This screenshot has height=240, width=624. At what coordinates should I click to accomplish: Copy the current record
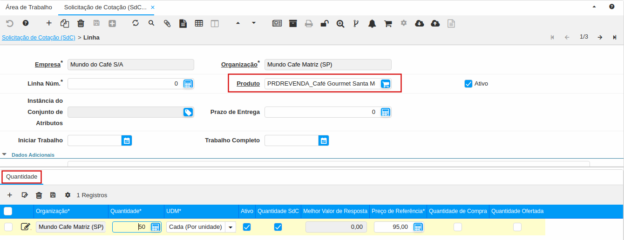click(65, 23)
